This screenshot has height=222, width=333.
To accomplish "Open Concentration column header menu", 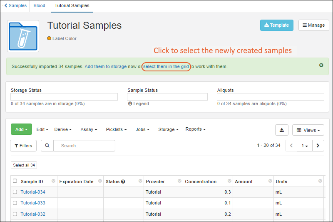I will click(228, 181).
